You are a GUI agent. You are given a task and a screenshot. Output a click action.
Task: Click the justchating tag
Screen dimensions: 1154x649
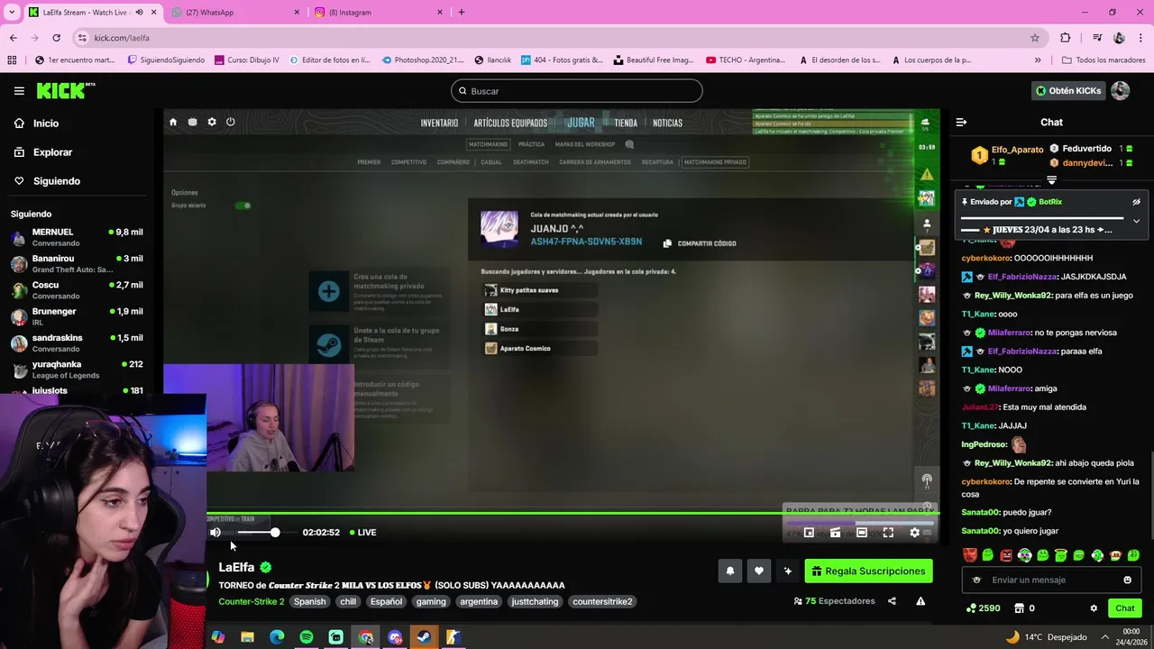pyautogui.click(x=536, y=601)
